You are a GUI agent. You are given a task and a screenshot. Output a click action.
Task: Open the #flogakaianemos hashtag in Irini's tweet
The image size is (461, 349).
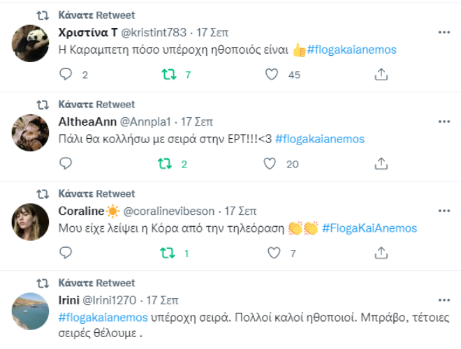click(103, 316)
